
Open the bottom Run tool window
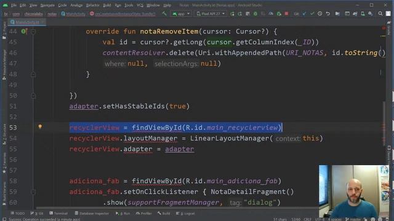point(123,213)
